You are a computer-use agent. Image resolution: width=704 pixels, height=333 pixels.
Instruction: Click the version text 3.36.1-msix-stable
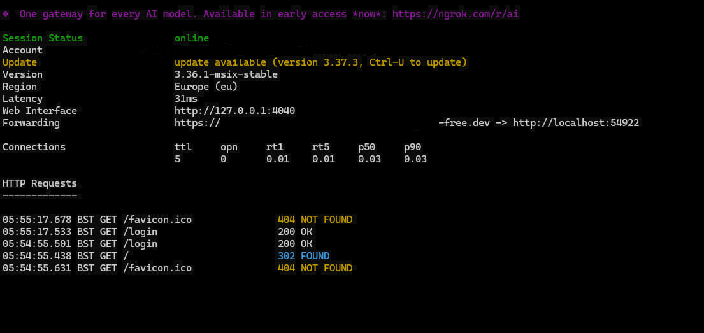click(226, 74)
